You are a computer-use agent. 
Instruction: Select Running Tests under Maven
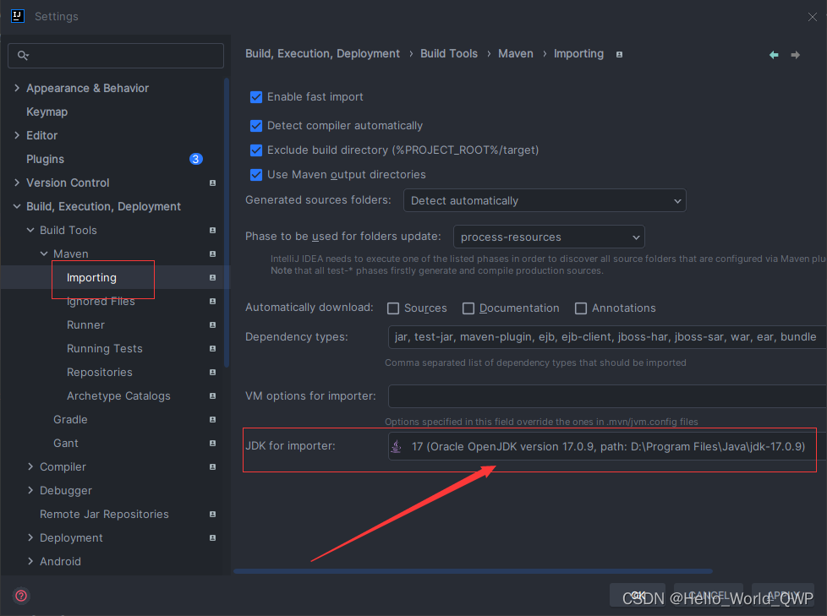click(x=104, y=349)
